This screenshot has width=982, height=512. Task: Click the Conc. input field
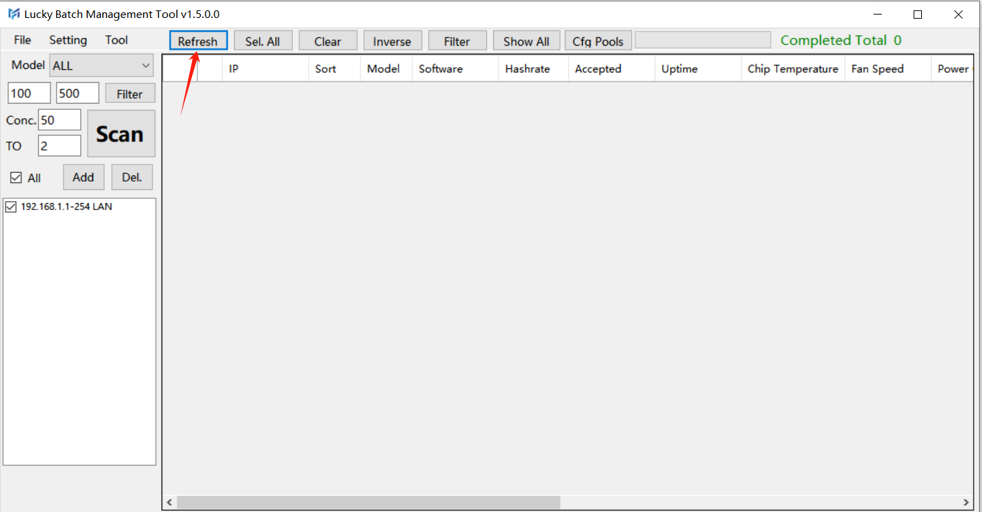pos(59,120)
